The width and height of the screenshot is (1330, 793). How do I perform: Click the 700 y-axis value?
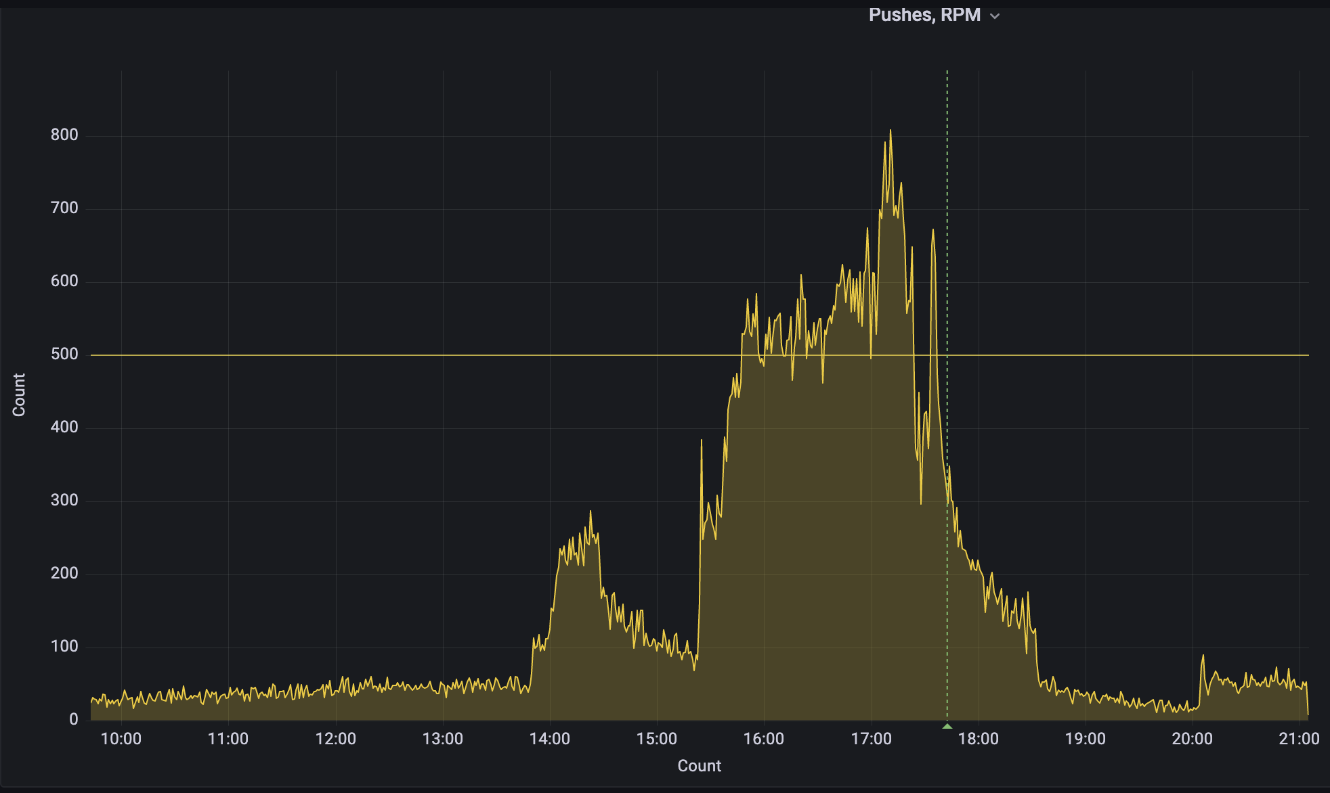pyautogui.click(x=64, y=208)
